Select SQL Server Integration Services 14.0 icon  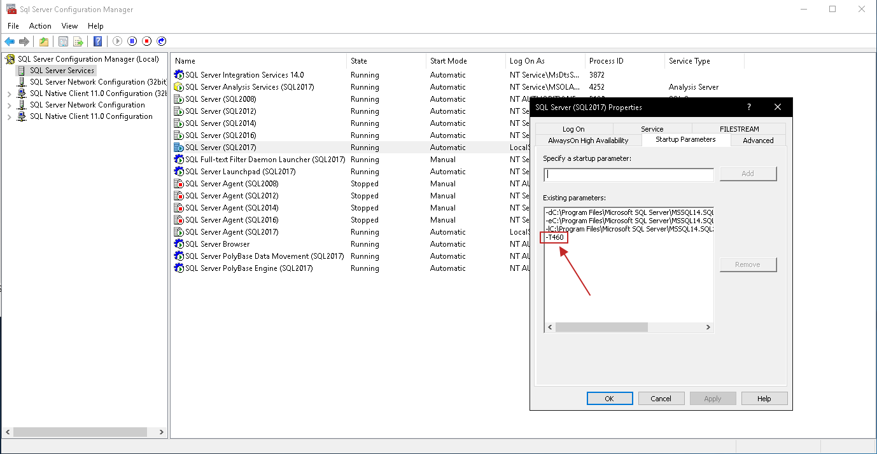(179, 75)
